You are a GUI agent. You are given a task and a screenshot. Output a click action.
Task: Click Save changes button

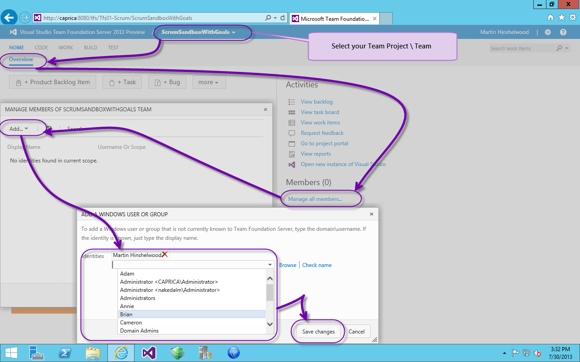click(319, 332)
